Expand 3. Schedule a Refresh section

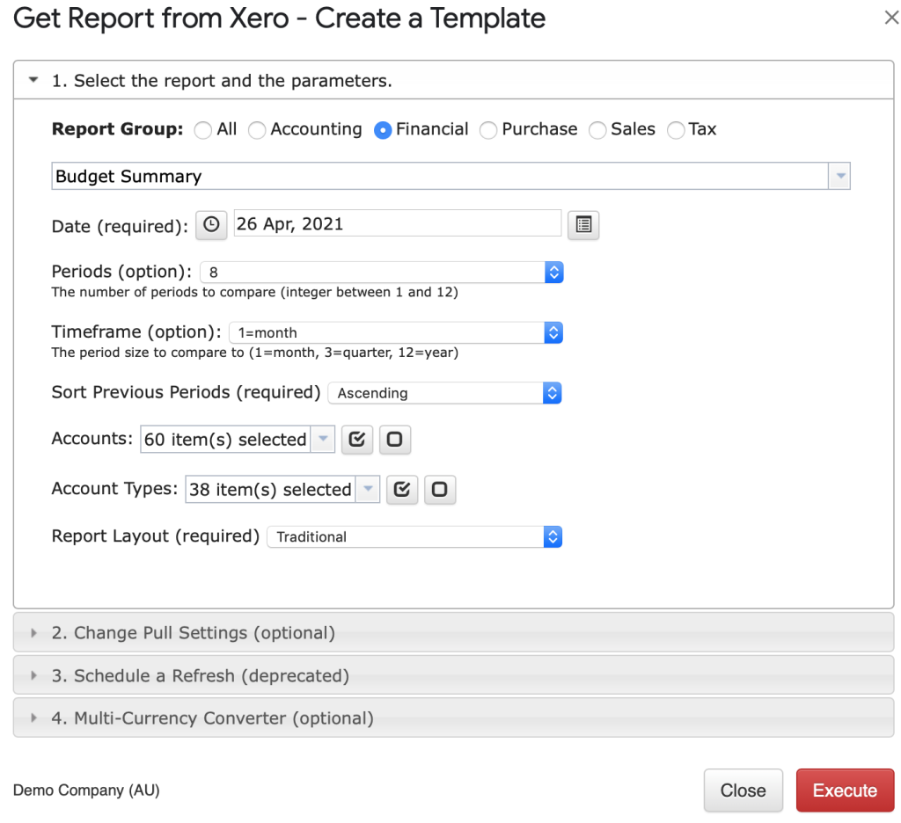pos(453,675)
